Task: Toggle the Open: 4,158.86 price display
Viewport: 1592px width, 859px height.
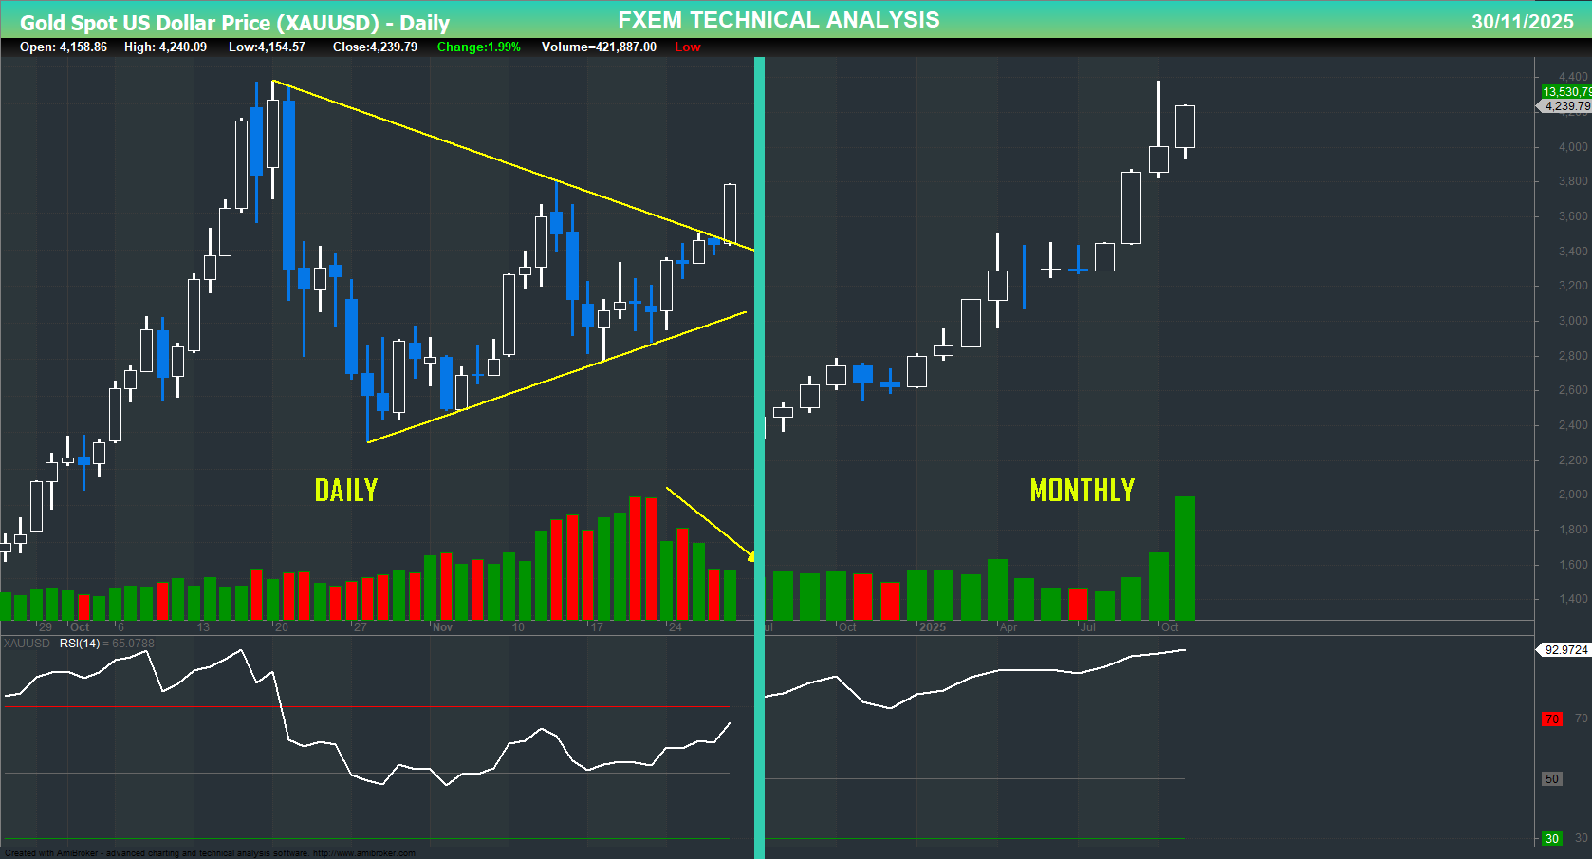Action: pyautogui.click(x=65, y=47)
